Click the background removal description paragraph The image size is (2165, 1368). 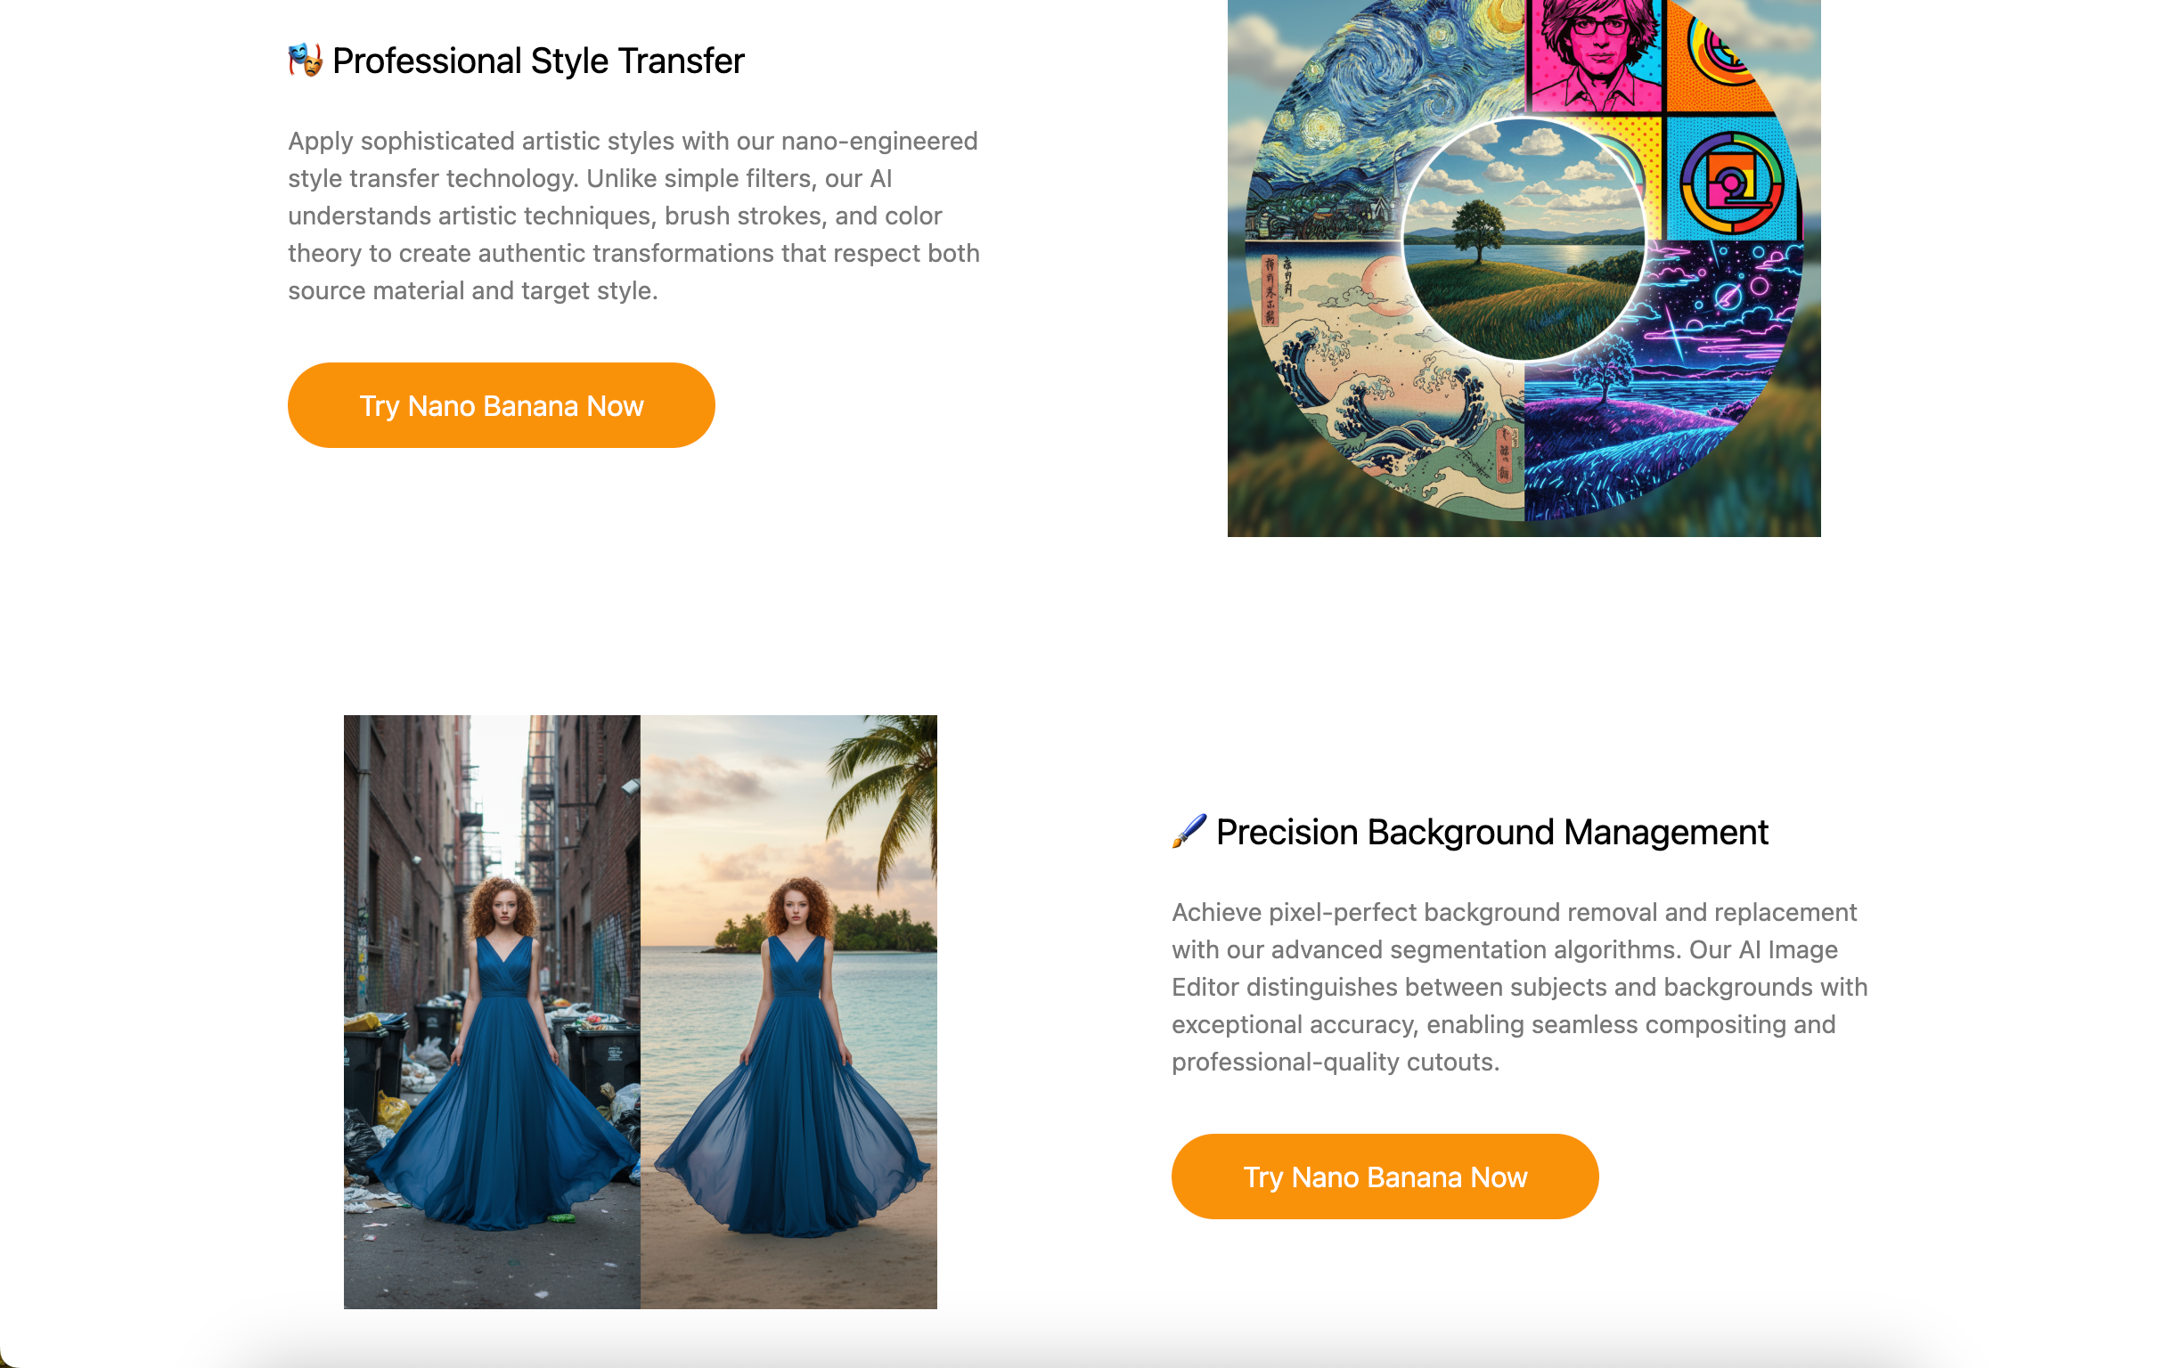(1519, 987)
